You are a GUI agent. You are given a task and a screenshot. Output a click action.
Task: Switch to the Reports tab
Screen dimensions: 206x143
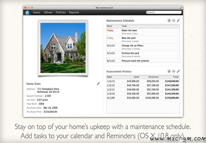pyautogui.click(x=74, y=13)
